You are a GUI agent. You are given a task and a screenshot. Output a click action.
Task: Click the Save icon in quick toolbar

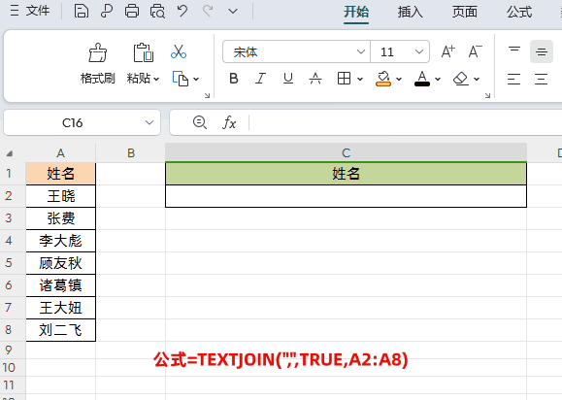coord(82,11)
